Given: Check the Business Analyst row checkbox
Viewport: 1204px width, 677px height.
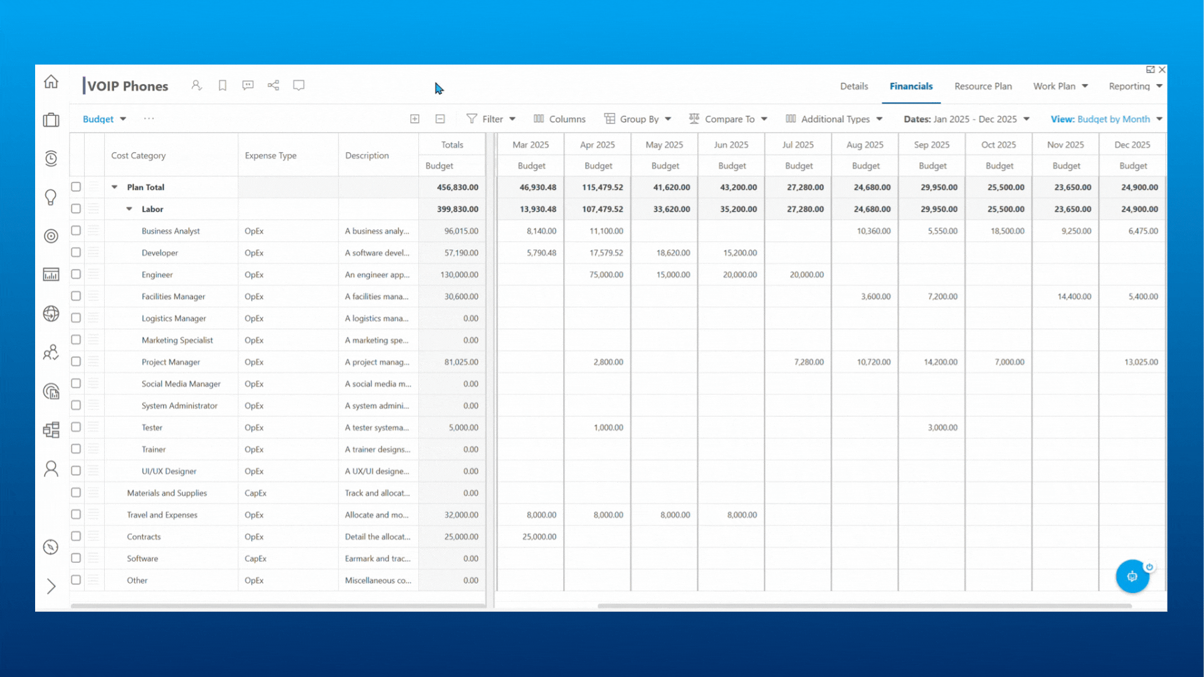Looking at the screenshot, I should point(76,231).
